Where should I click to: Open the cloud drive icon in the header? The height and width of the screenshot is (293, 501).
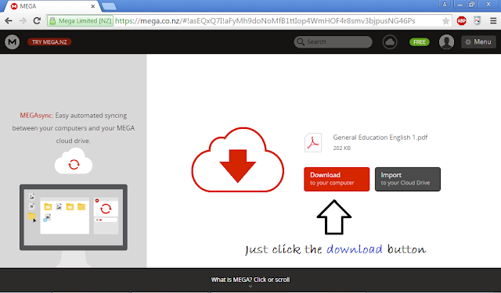[x=390, y=41]
